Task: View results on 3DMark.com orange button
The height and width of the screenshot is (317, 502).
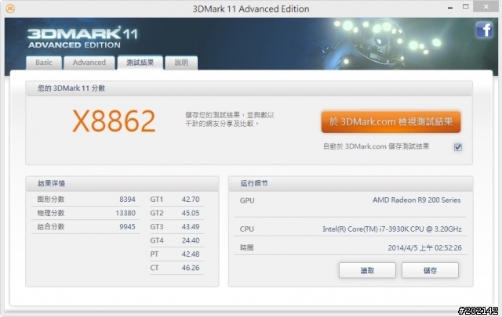Action: point(391,122)
